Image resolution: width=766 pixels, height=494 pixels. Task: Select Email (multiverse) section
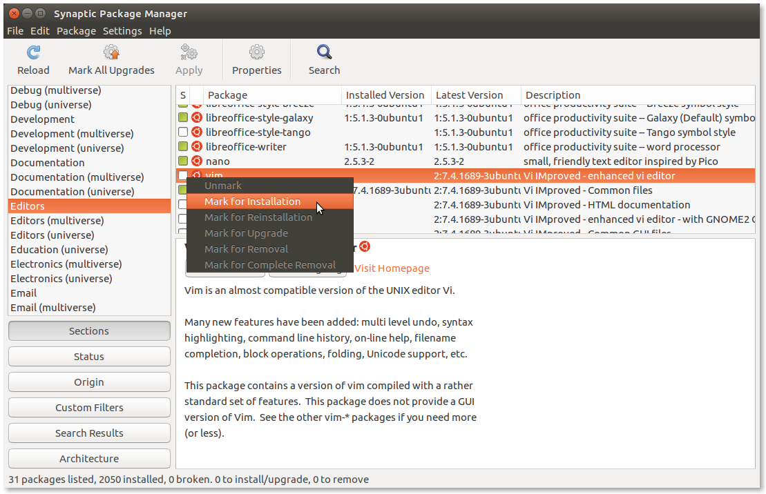[89, 308]
